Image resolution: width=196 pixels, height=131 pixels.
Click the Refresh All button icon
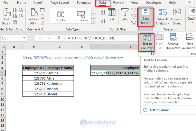pyautogui.click(x=34, y=13)
